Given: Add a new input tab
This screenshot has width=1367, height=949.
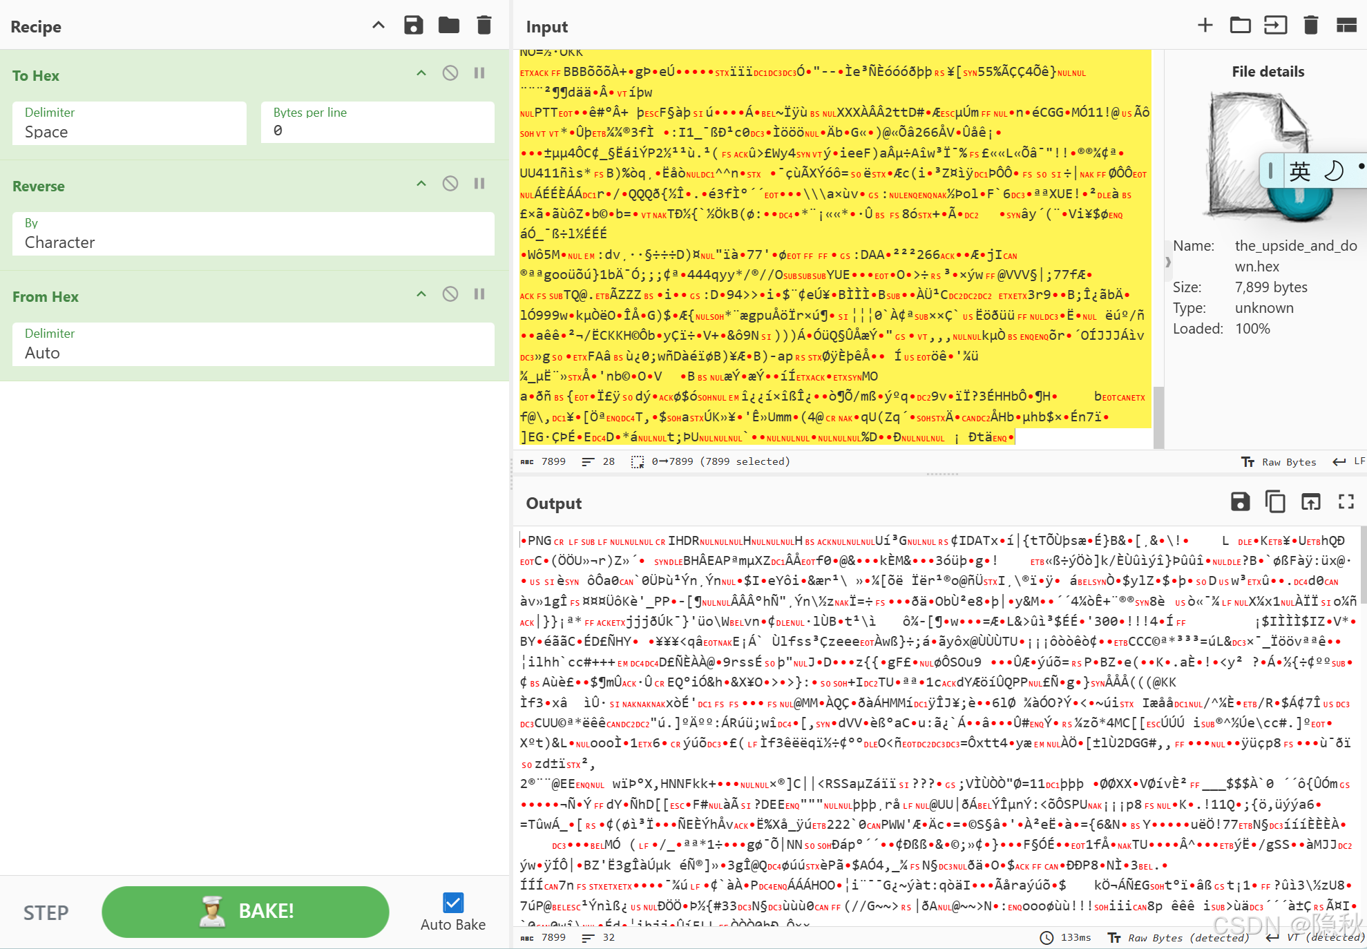Looking at the screenshot, I should tap(1205, 25).
